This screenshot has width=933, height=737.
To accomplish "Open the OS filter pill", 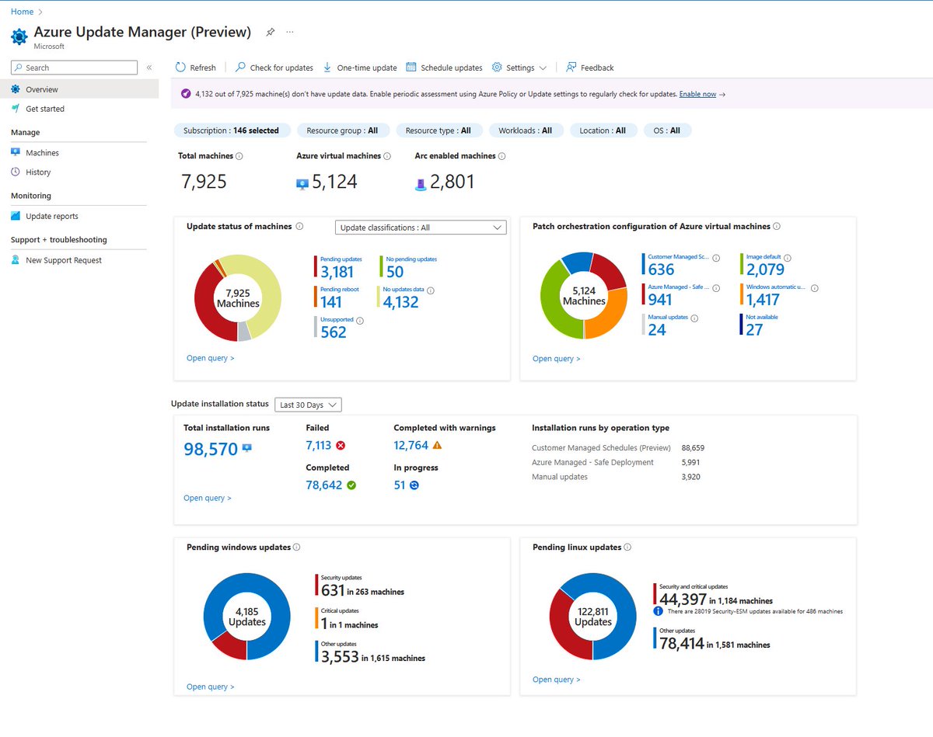I will click(667, 130).
